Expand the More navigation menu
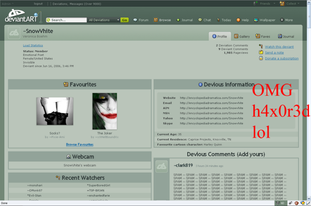The width and height of the screenshot is (311, 206). (285, 20)
